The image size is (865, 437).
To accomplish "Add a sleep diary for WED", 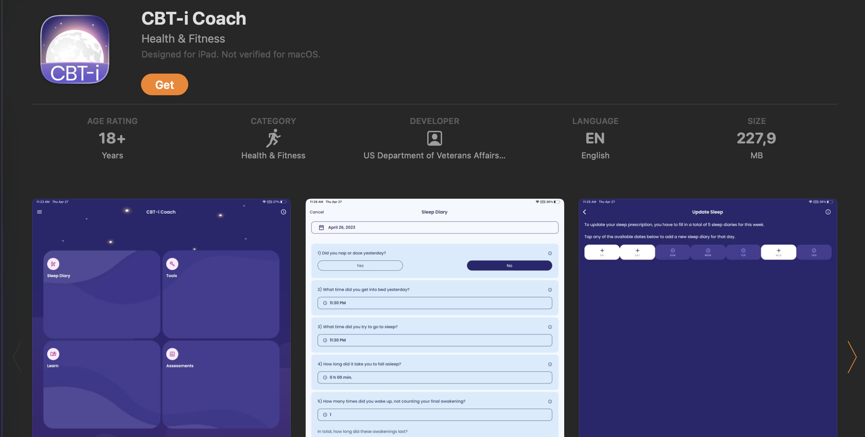I will 779,252.
